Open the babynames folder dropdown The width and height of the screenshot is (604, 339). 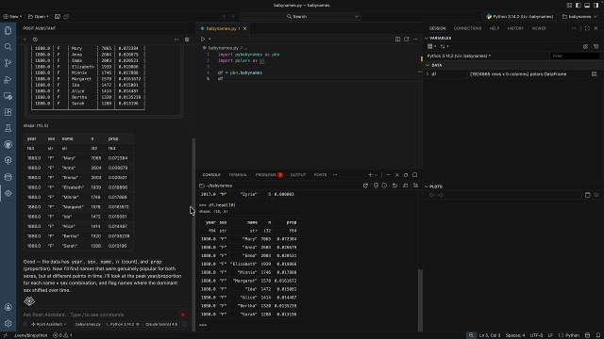[579, 17]
